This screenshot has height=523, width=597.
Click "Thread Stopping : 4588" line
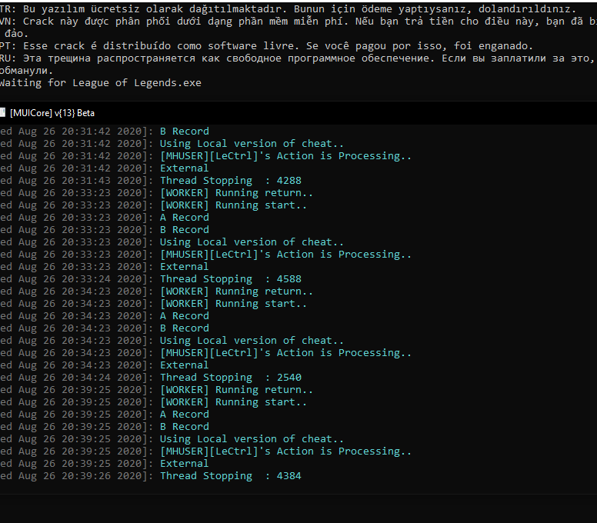(230, 279)
